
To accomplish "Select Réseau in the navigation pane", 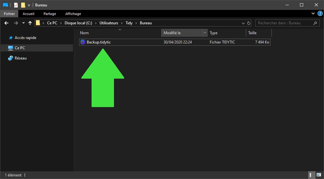I will click(x=21, y=58).
